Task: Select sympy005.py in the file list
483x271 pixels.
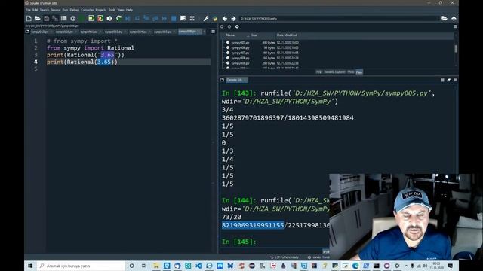Action: click(x=240, y=43)
